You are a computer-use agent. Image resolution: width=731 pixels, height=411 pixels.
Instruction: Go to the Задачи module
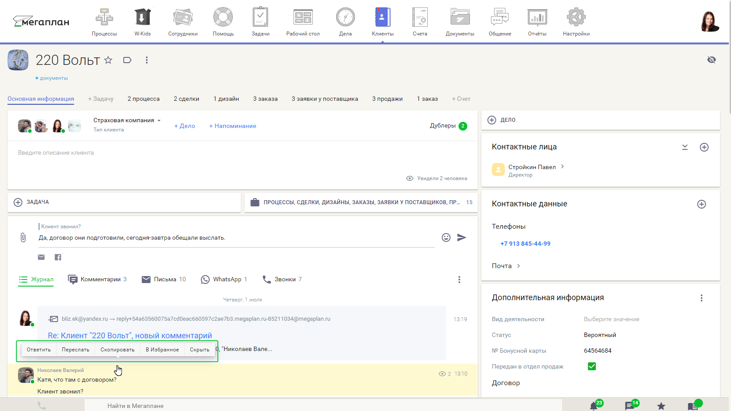pyautogui.click(x=261, y=22)
